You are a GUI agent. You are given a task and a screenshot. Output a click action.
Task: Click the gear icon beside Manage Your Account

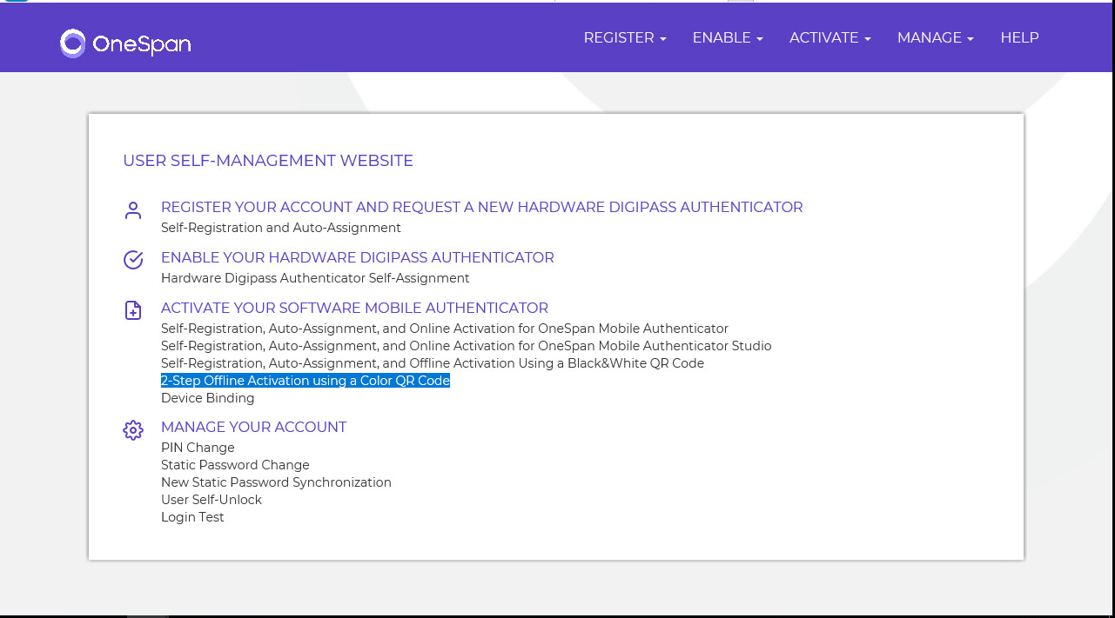133,429
